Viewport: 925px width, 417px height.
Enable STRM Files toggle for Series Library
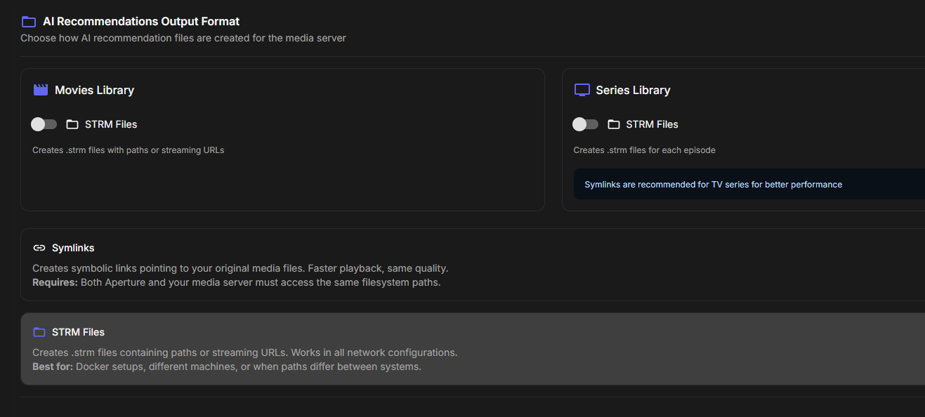(x=586, y=124)
